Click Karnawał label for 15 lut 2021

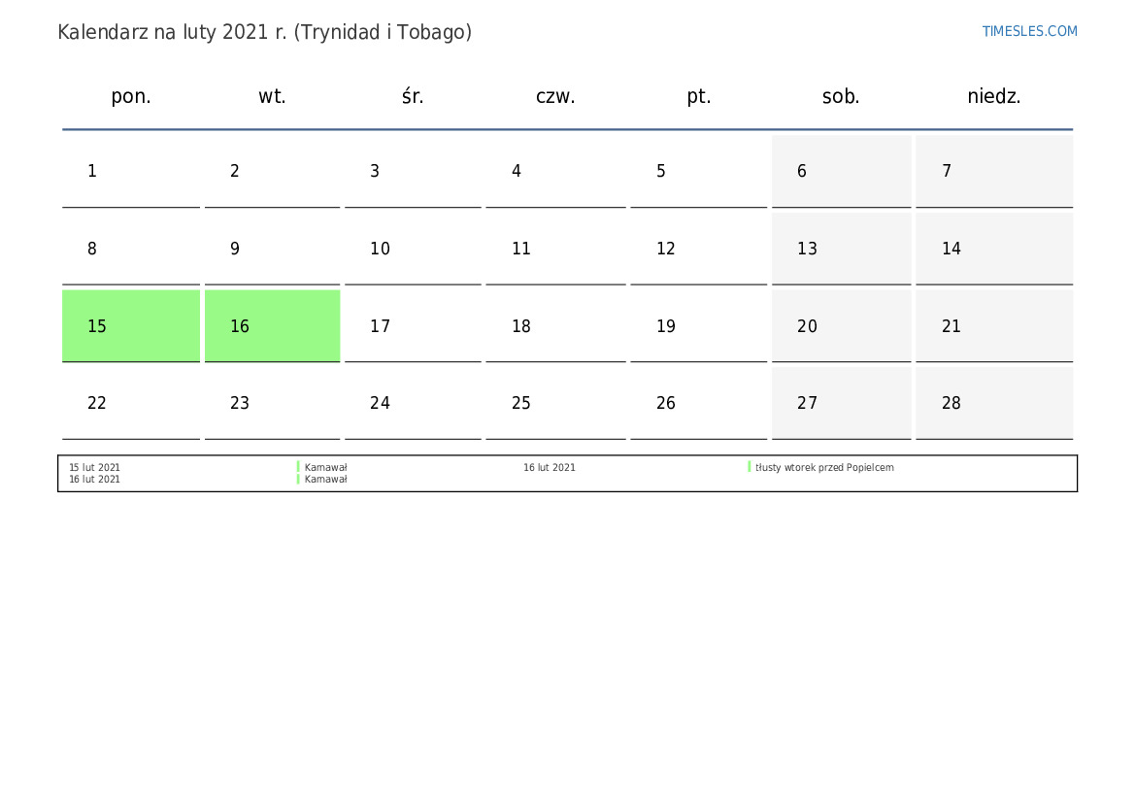325,468
